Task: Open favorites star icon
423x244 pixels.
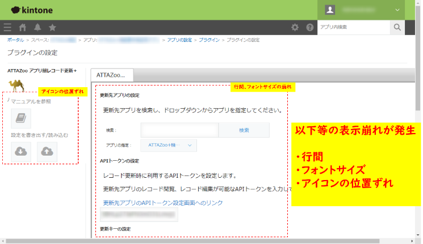Action: (x=52, y=27)
